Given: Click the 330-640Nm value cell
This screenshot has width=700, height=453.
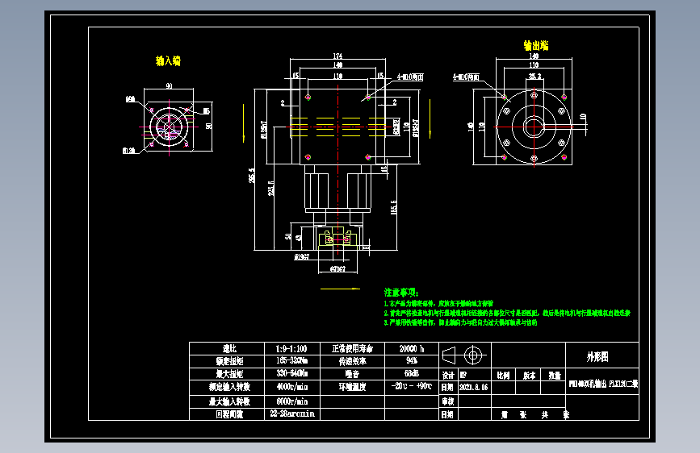Looking at the screenshot, I should click(291, 373).
